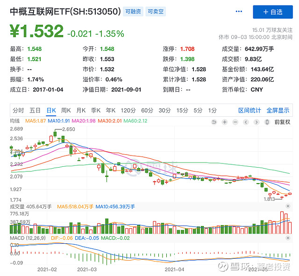The width and height of the screenshot is (299, 276).
Task: Switch to the 1分 interval tab
Action: pos(213,110)
